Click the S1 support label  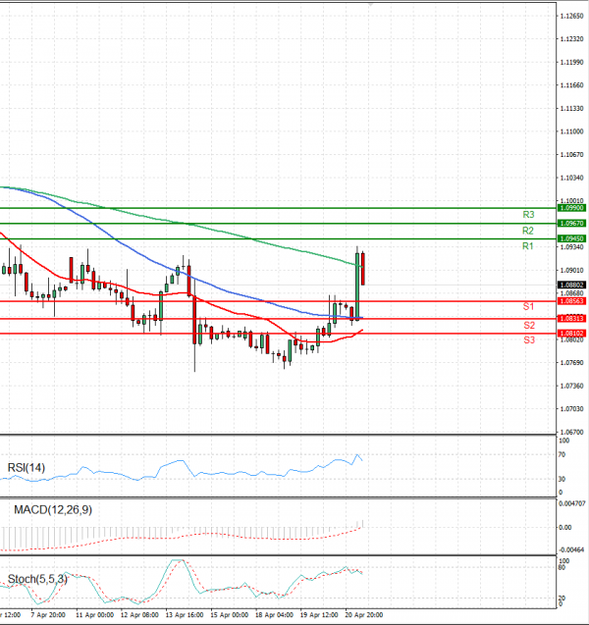(528, 306)
